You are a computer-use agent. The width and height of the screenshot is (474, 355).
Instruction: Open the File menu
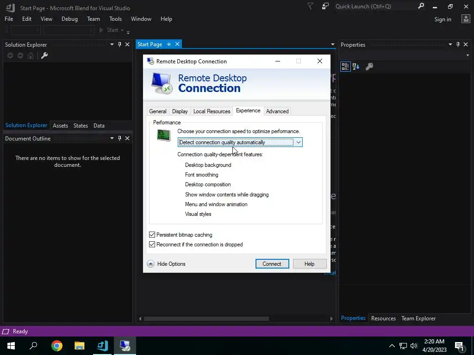9,18
